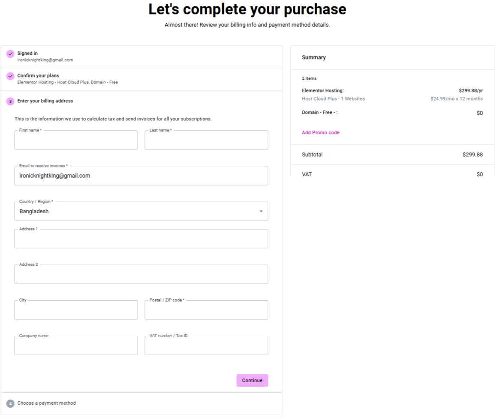Click the VAT label in summary
The width and height of the screenshot is (496, 418).
pos(307,174)
